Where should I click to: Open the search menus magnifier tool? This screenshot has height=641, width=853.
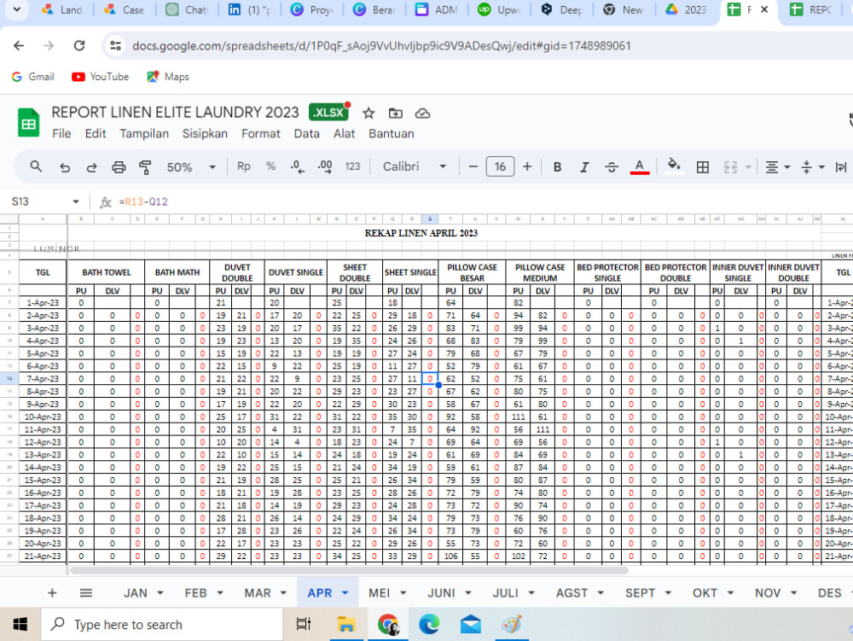pyautogui.click(x=36, y=167)
